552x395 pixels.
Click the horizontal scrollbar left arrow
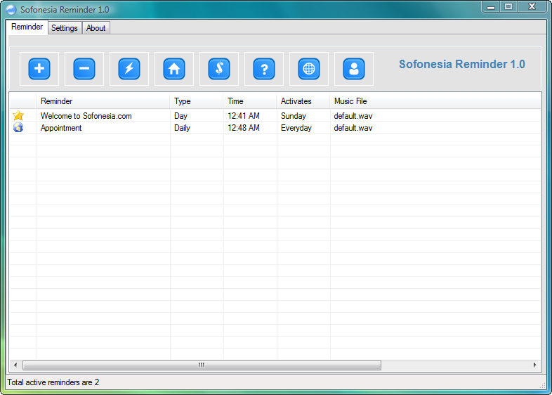pos(15,365)
